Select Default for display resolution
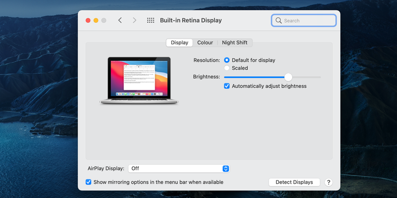Screen dimensions: 397x198 click(x=227, y=60)
